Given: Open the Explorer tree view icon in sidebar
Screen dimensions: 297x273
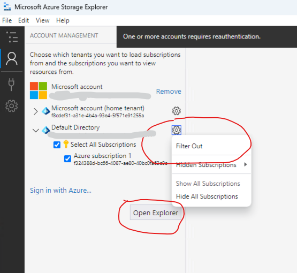Looking at the screenshot, I should click(12, 37).
